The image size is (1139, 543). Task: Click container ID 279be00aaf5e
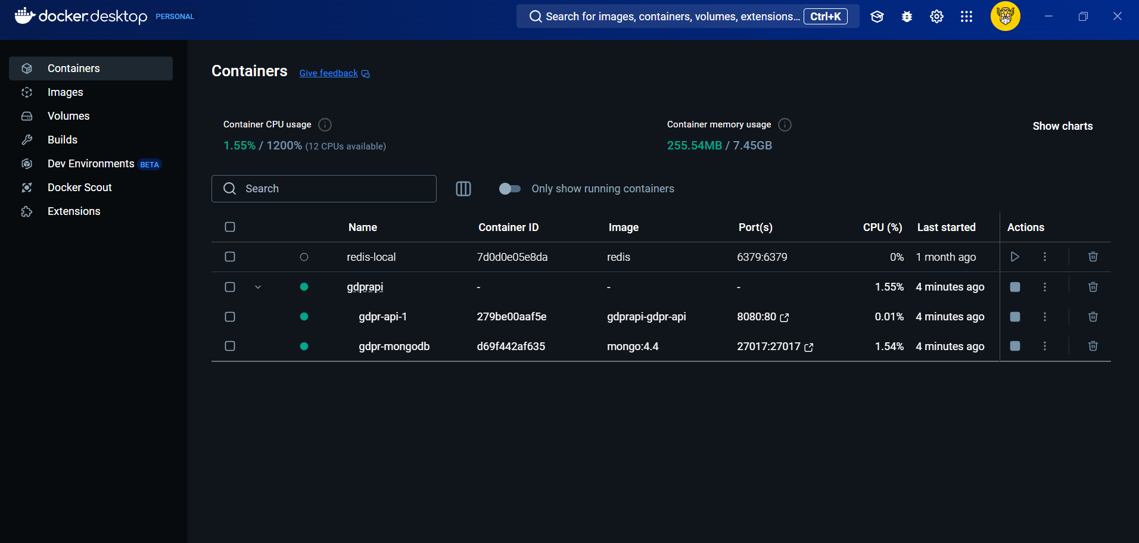pos(512,317)
